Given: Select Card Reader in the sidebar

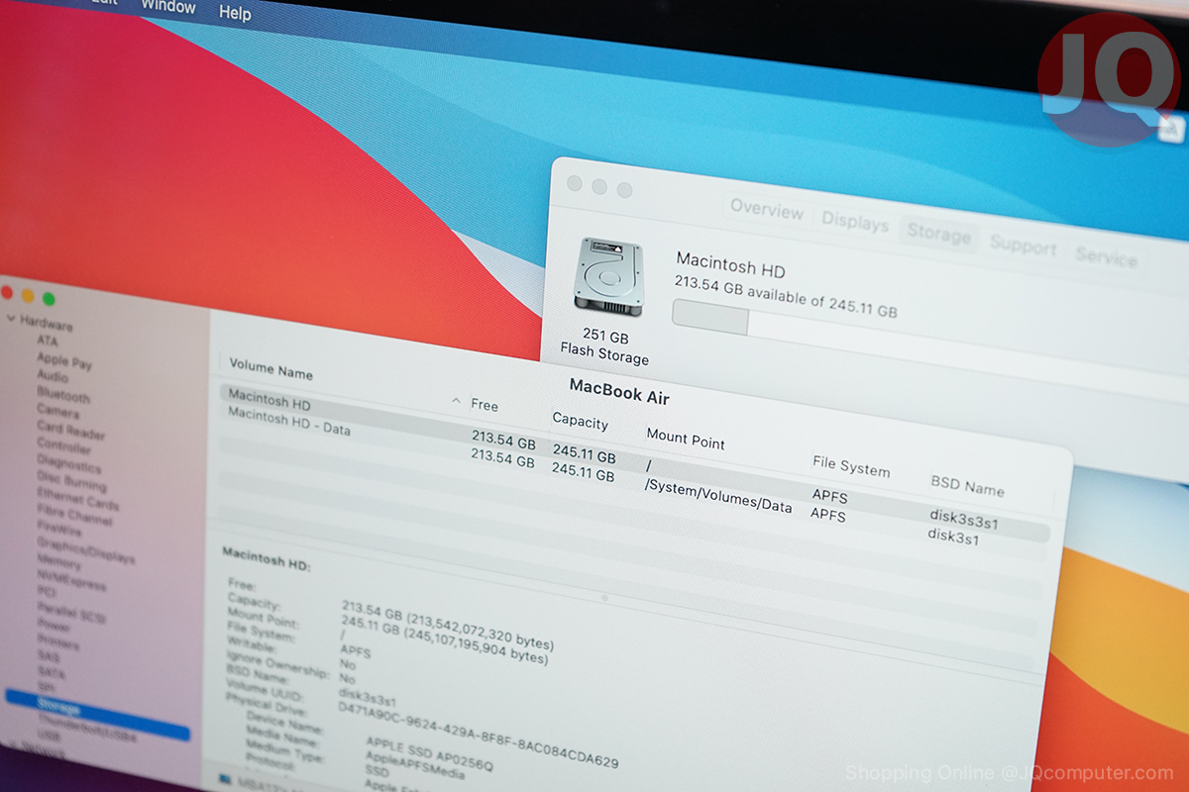Looking at the screenshot, I should coord(70,430).
